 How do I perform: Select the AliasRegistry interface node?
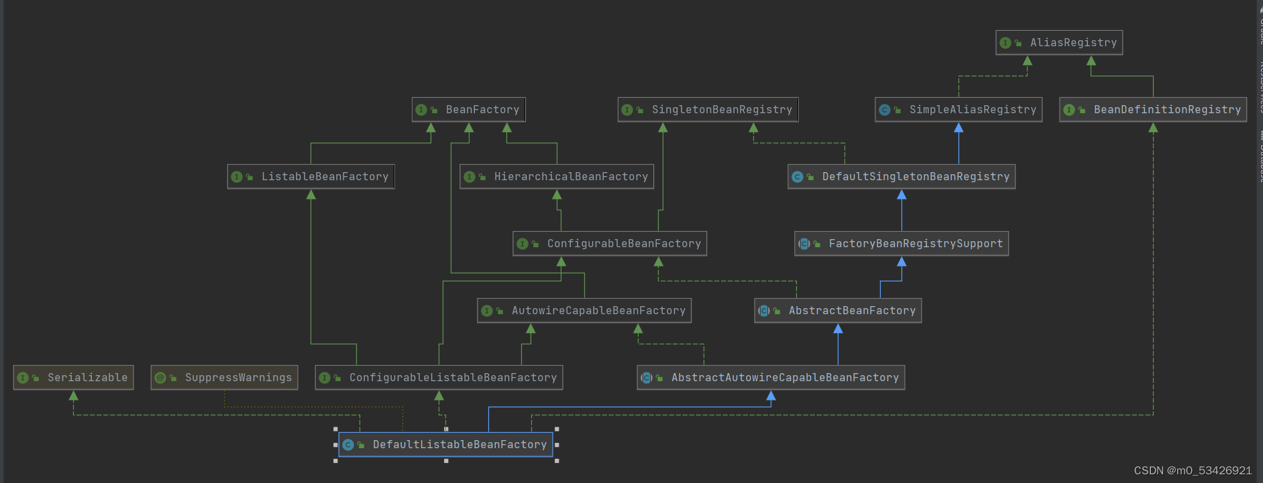1059,43
